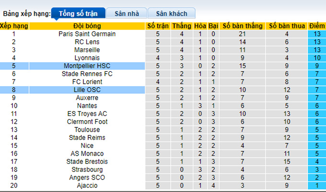Click the Xếp hạng column header
The width and height of the screenshot is (326, 192).
14,26
